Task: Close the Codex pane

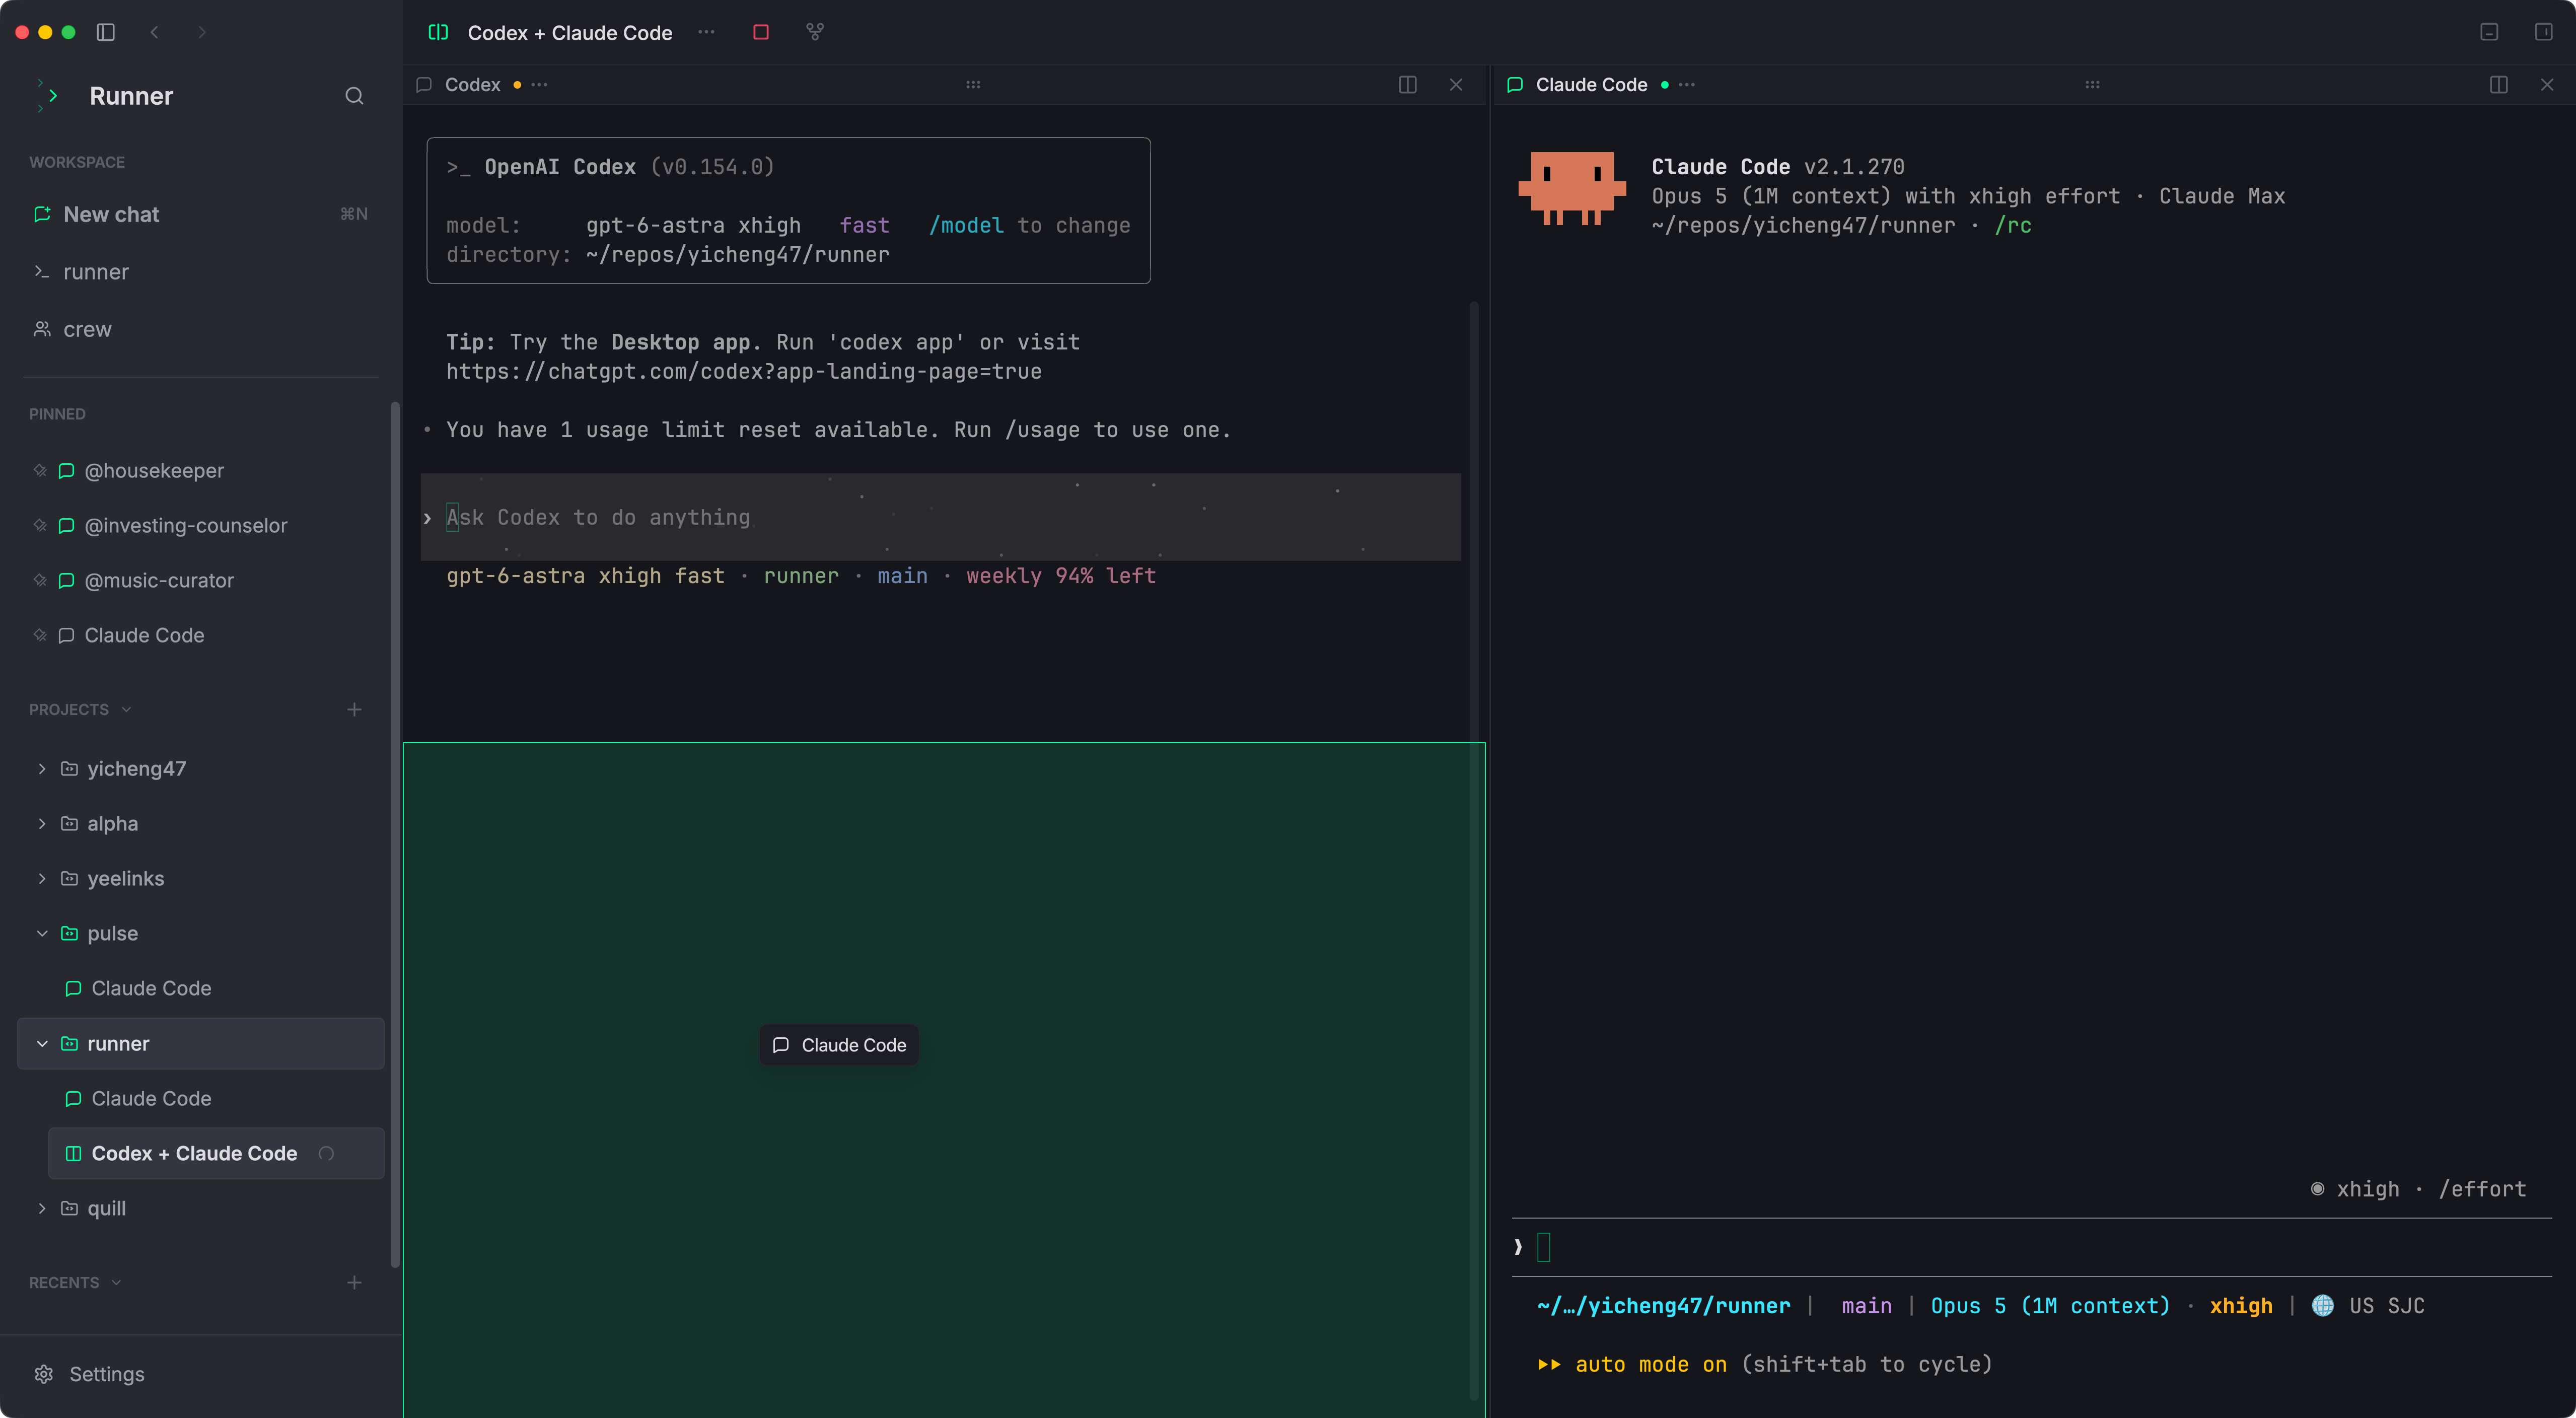Action: pos(1456,85)
